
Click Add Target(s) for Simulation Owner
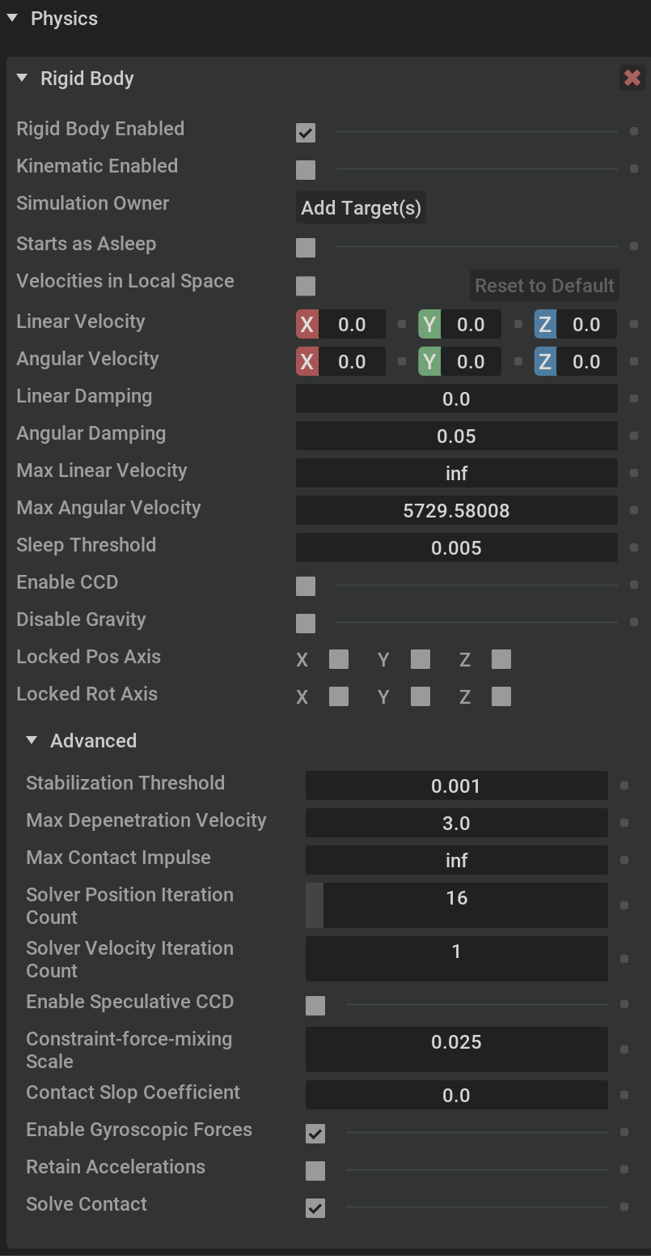coord(361,208)
